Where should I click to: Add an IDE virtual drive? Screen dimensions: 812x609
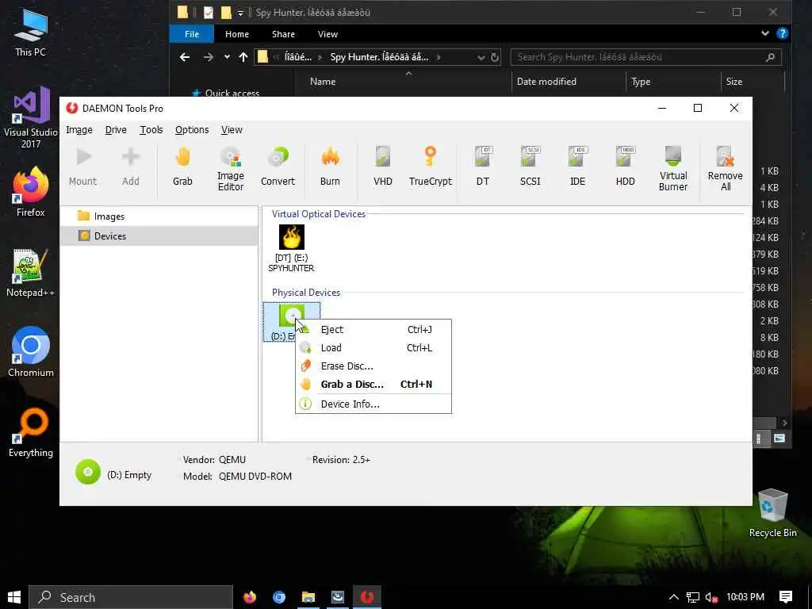(578, 167)
